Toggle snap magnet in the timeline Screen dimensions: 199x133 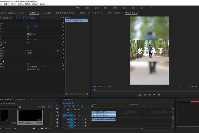click(x=69, y=106)
